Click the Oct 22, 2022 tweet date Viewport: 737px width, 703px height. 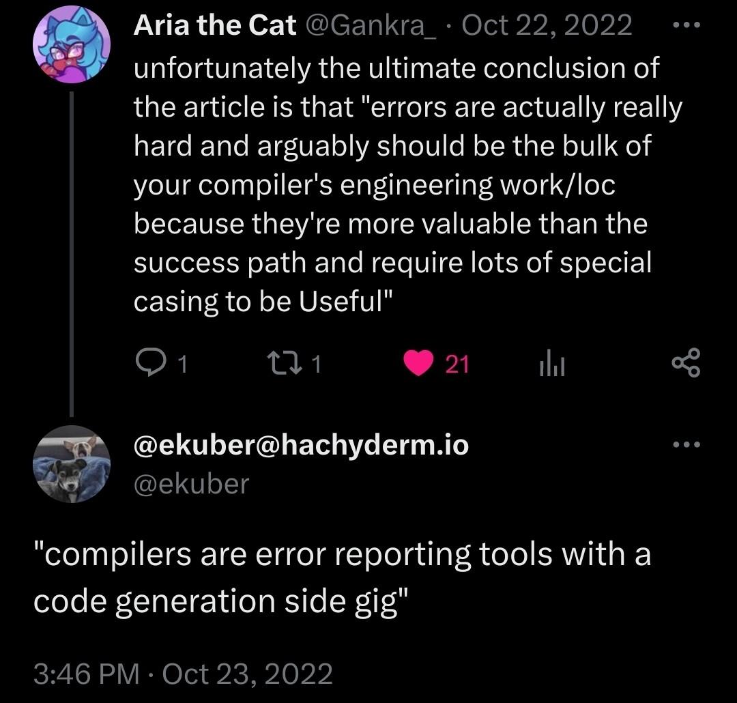click(547, 26)
